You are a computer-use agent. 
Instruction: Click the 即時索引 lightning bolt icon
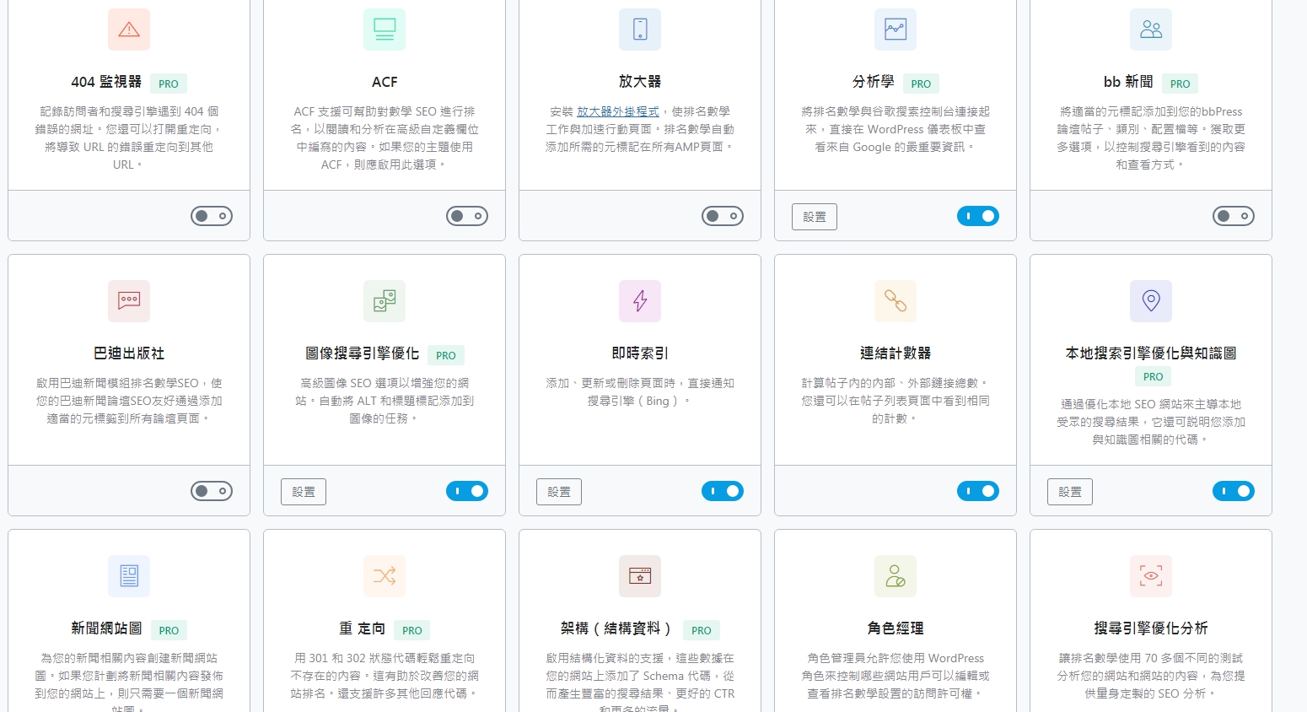[x=640, y=301]
